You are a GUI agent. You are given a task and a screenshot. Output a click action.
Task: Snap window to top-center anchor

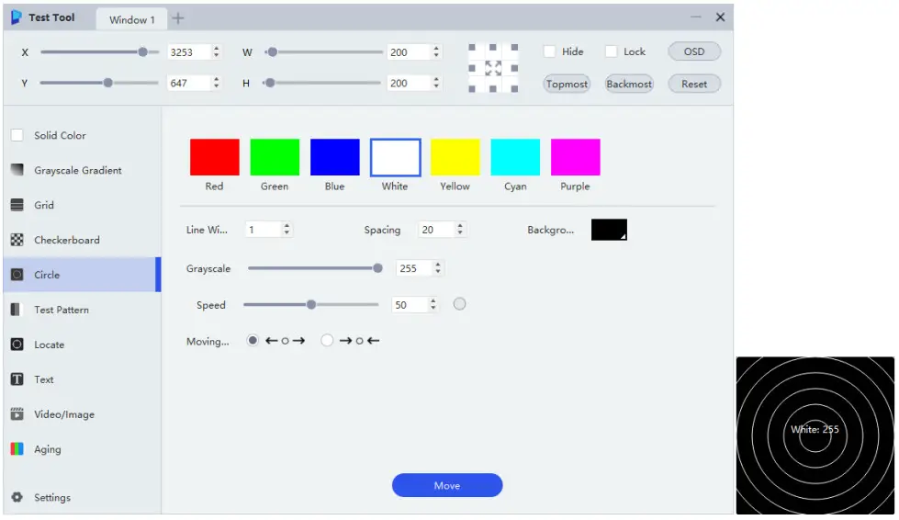(x=493, y=48)
